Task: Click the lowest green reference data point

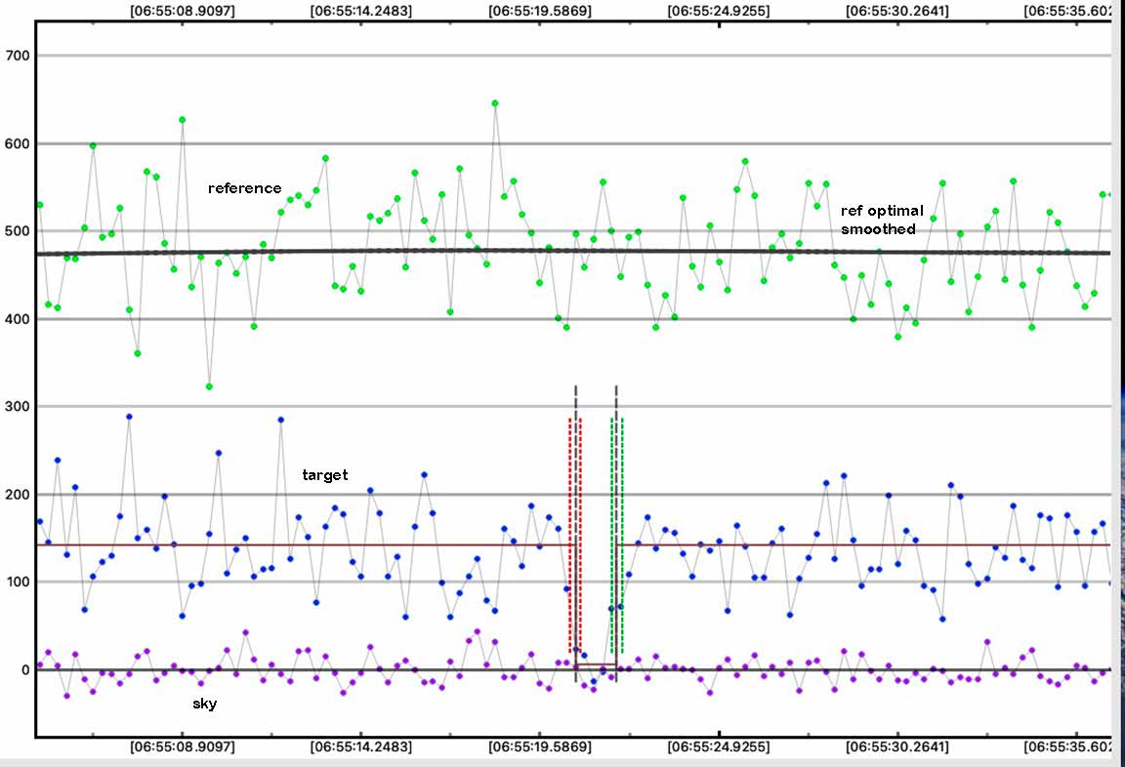Action: point(209,386)
